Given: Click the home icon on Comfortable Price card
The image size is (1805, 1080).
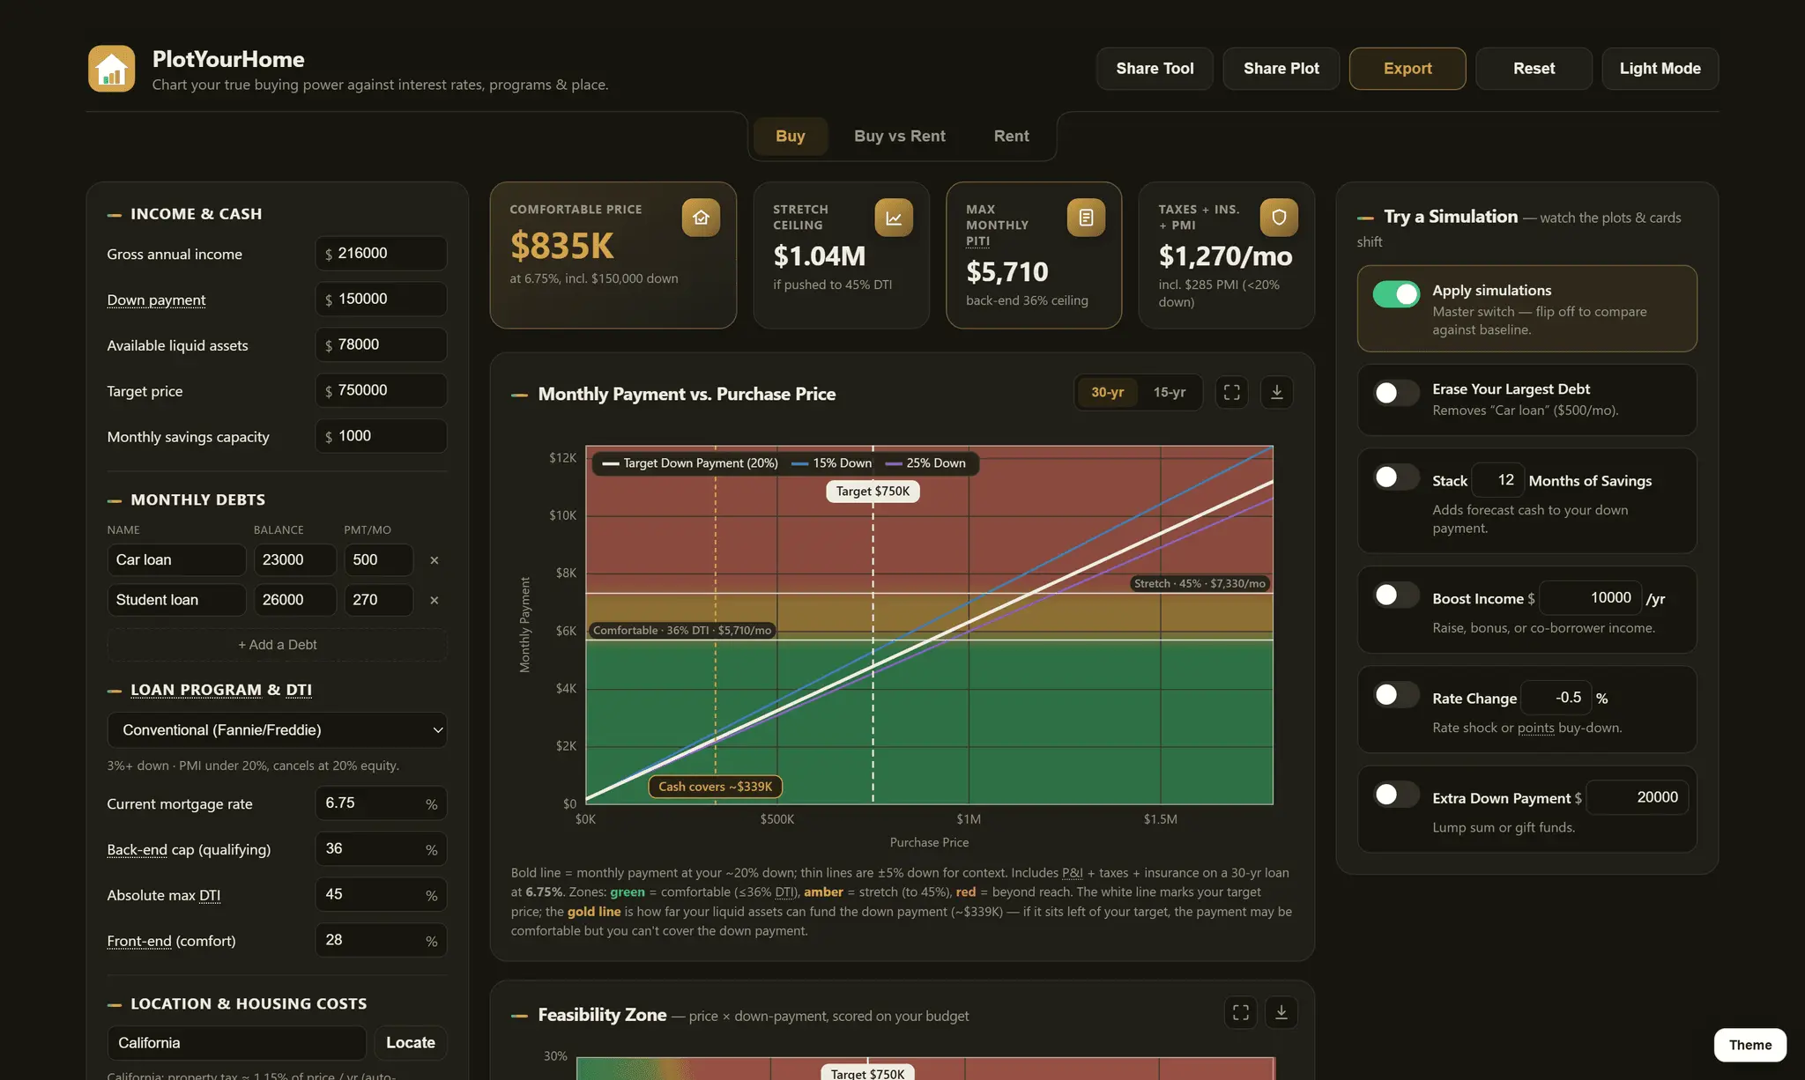Looking at the screenshot, I should tap(701, 218).
